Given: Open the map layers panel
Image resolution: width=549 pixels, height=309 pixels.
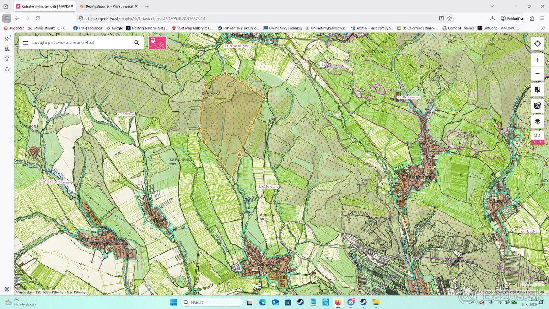Looking at the screenshot, I should [538, 121].
